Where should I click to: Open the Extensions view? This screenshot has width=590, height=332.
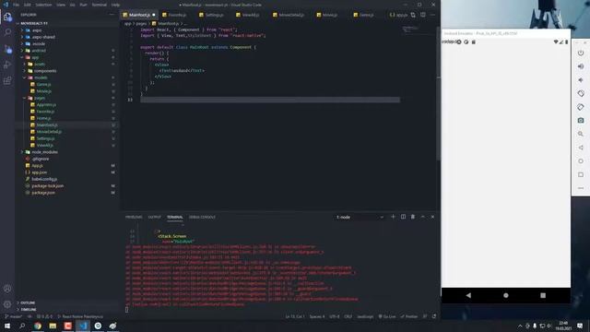7,80
